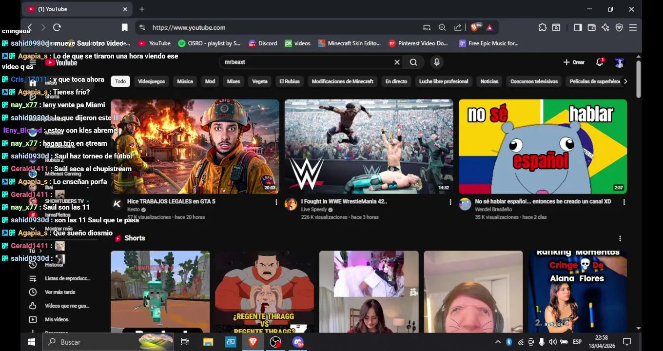
Task: Open Brave Leo AI sparkle icon
Action: point(605,27)
